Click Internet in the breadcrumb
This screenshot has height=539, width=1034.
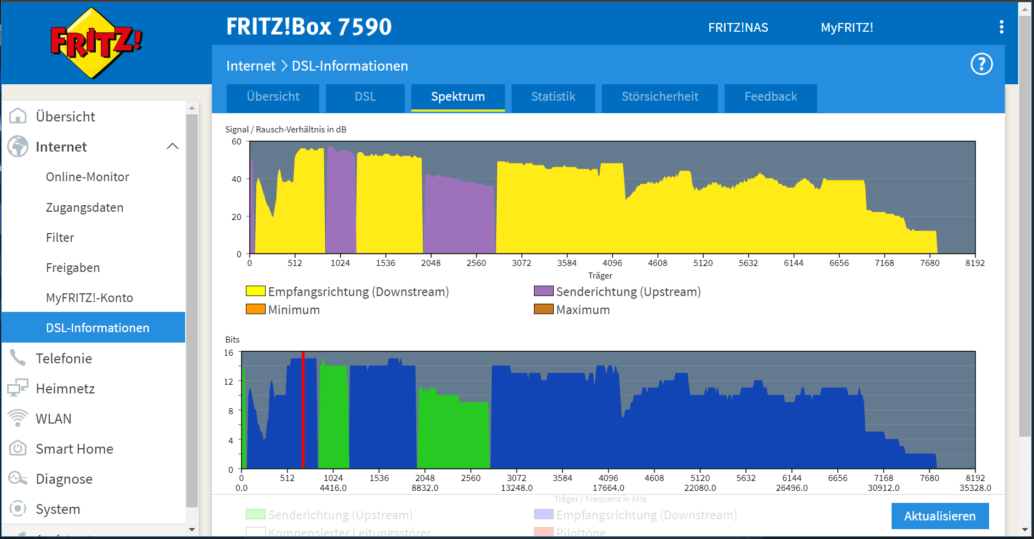click(x=251, y=66)
